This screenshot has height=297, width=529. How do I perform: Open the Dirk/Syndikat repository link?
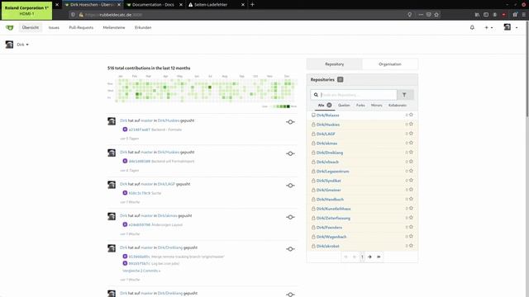point(328,181)
